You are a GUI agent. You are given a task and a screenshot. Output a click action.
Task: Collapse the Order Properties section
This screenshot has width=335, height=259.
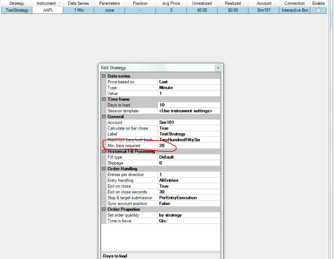104,209
